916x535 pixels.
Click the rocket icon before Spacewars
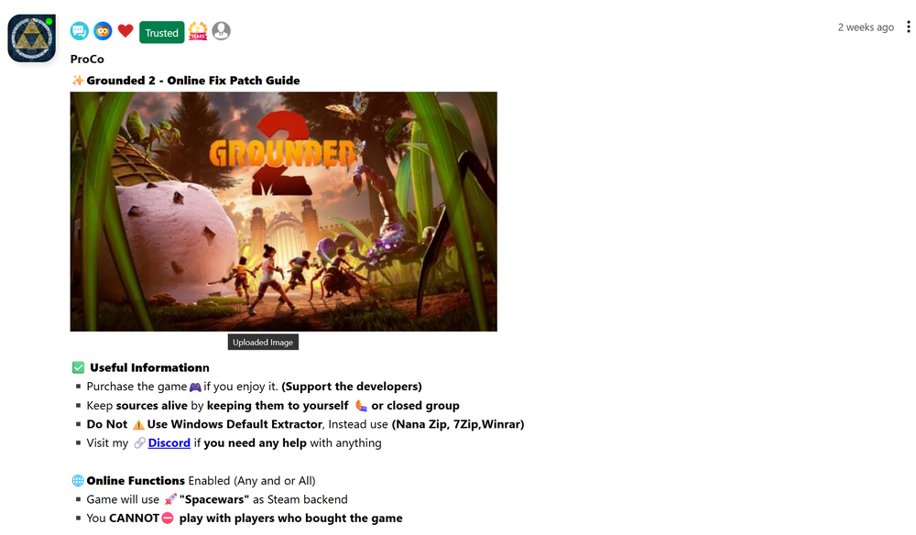170,499
